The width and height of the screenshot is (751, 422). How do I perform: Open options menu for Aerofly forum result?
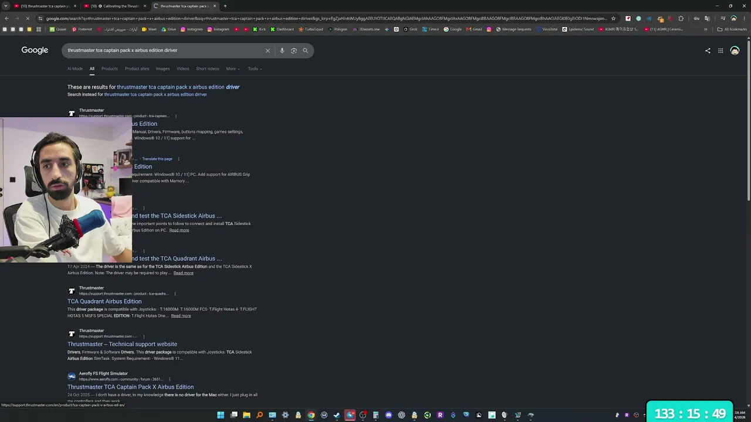[x=170, y=379]
